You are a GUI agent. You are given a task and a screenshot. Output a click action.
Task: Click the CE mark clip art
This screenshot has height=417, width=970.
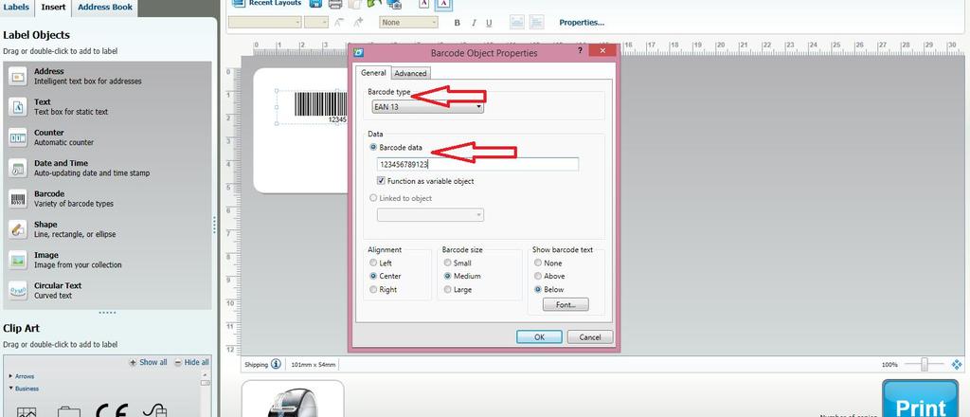click(x=112, y=410)
